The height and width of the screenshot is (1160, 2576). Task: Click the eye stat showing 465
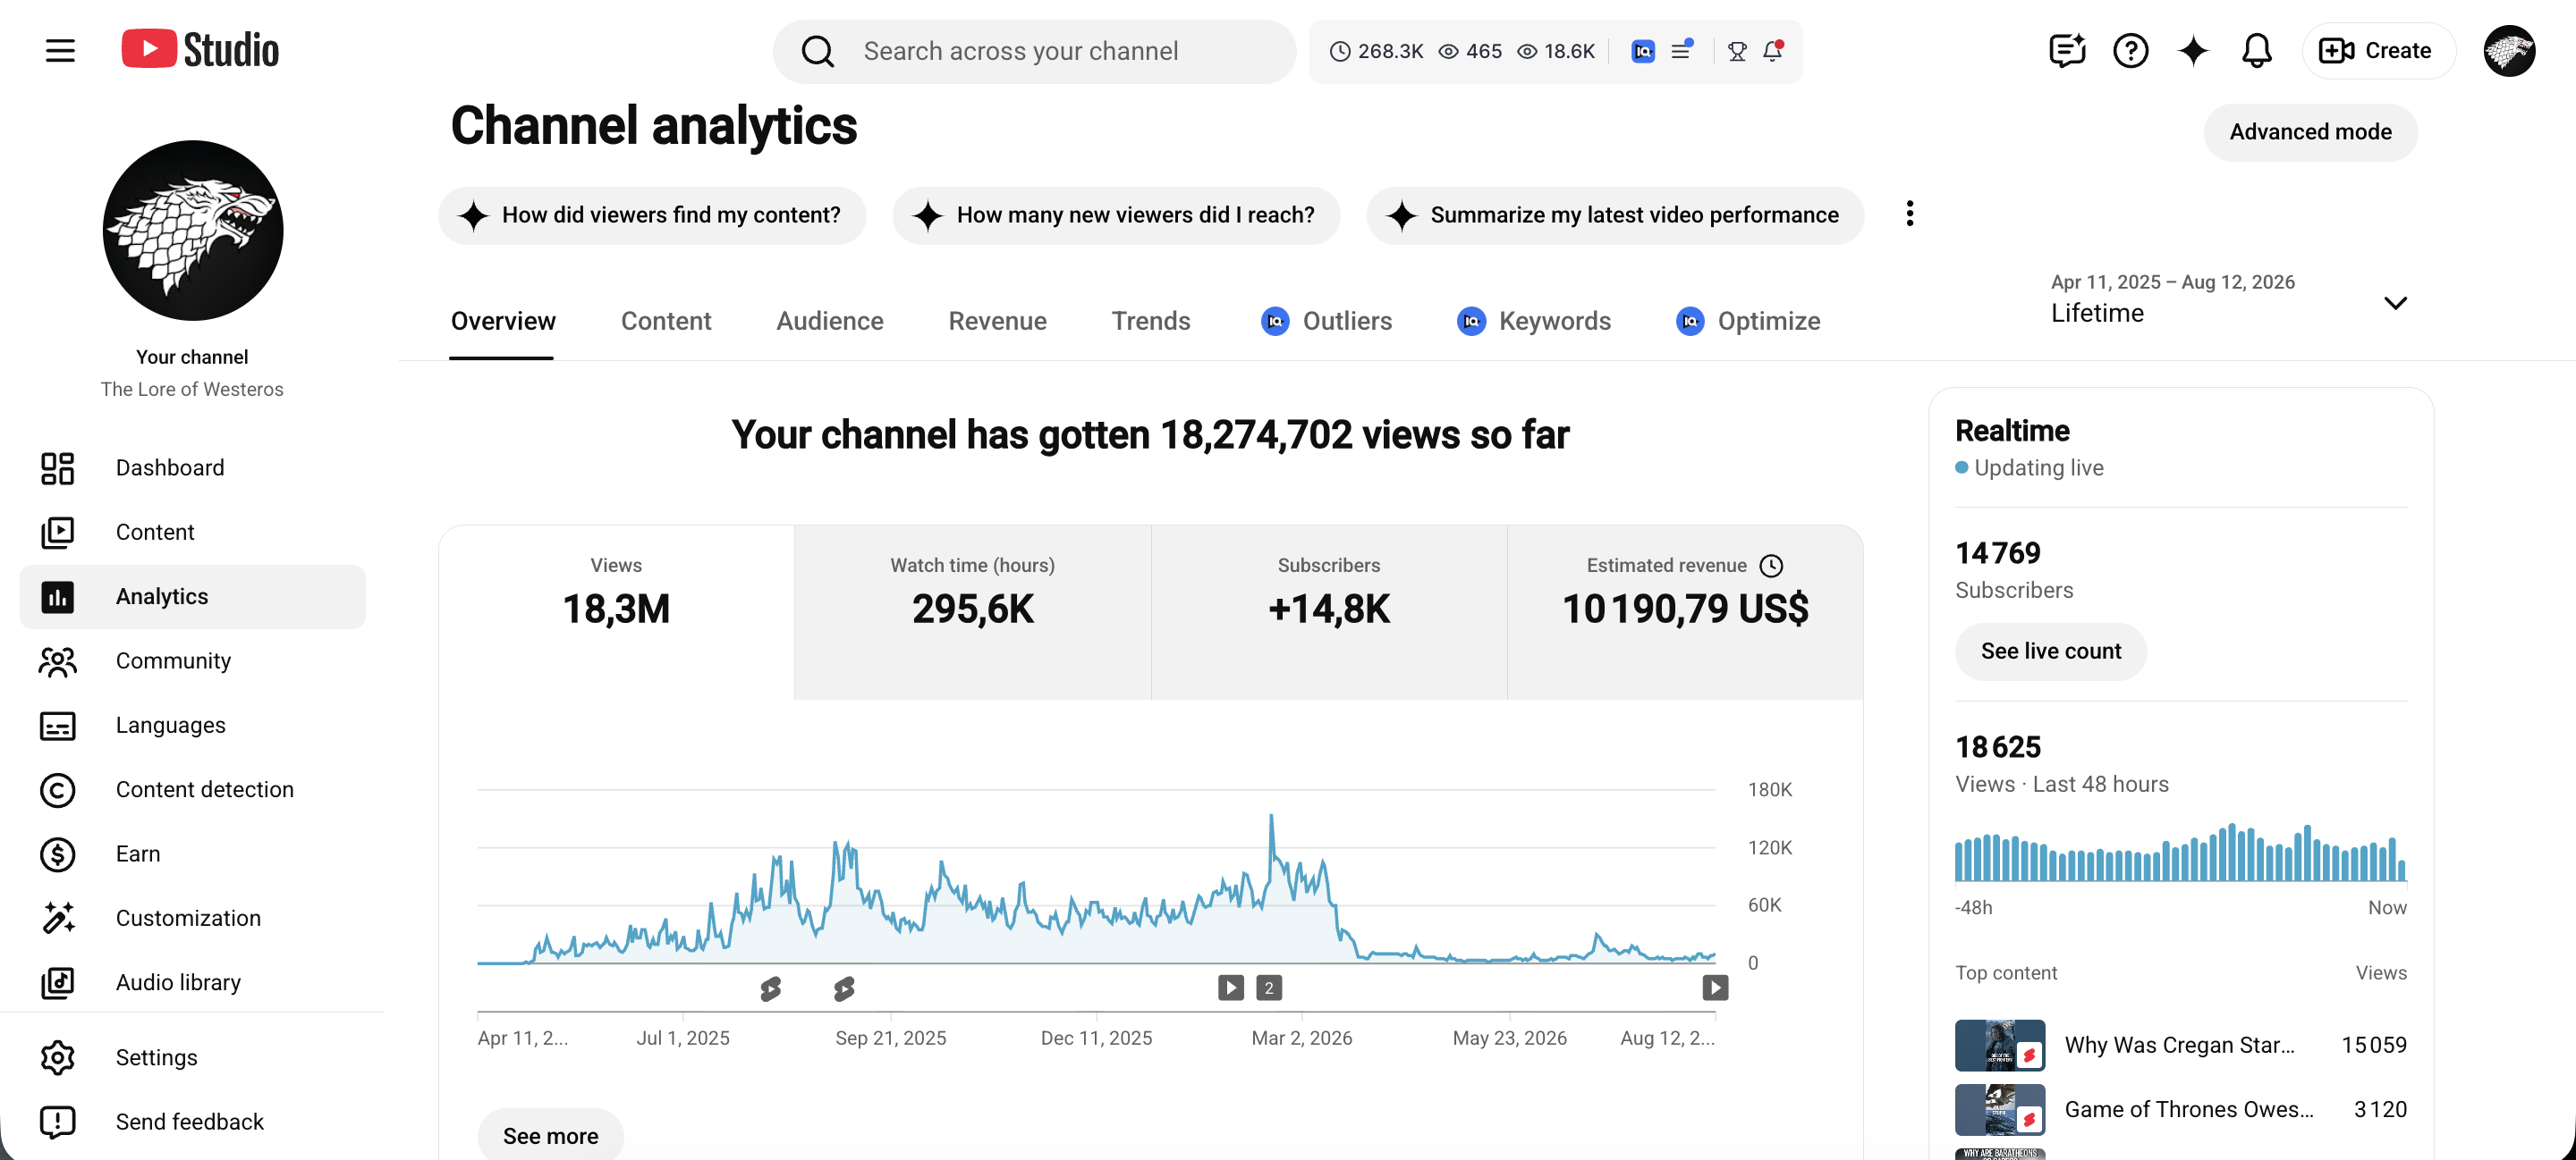pyautogui.click(x=1470, y=51)
